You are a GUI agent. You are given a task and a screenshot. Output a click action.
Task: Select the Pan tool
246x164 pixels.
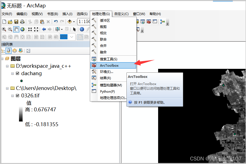tap(16, 29)
